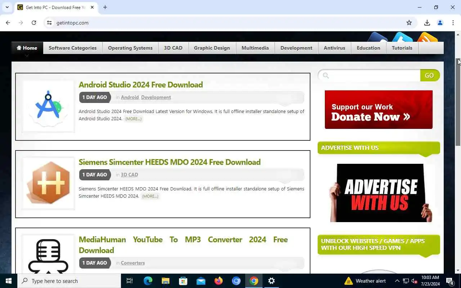Launch Firefox from taskbar
Image resolution: width=461 pixels, height=288 pixels.
coord(219,281)
